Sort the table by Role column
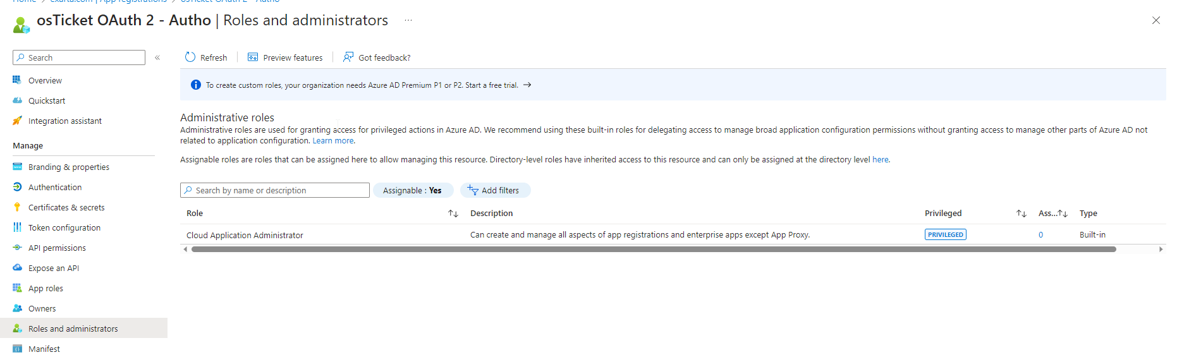Image resolution: width=1177 pixels, height=362 pixels. pyautogui.click(x=453, y=214)
